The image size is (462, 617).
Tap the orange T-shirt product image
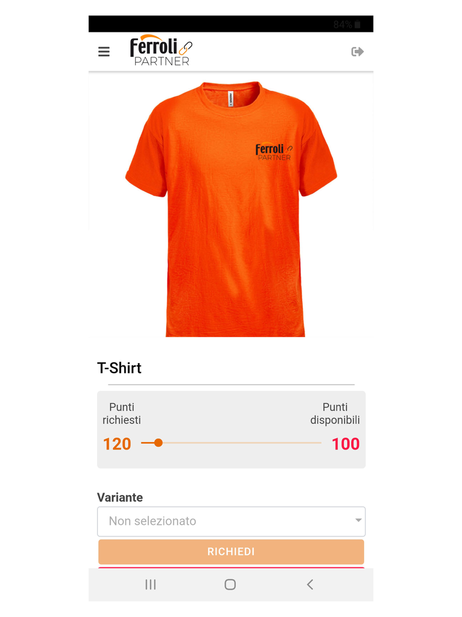[x=231, y=209]
